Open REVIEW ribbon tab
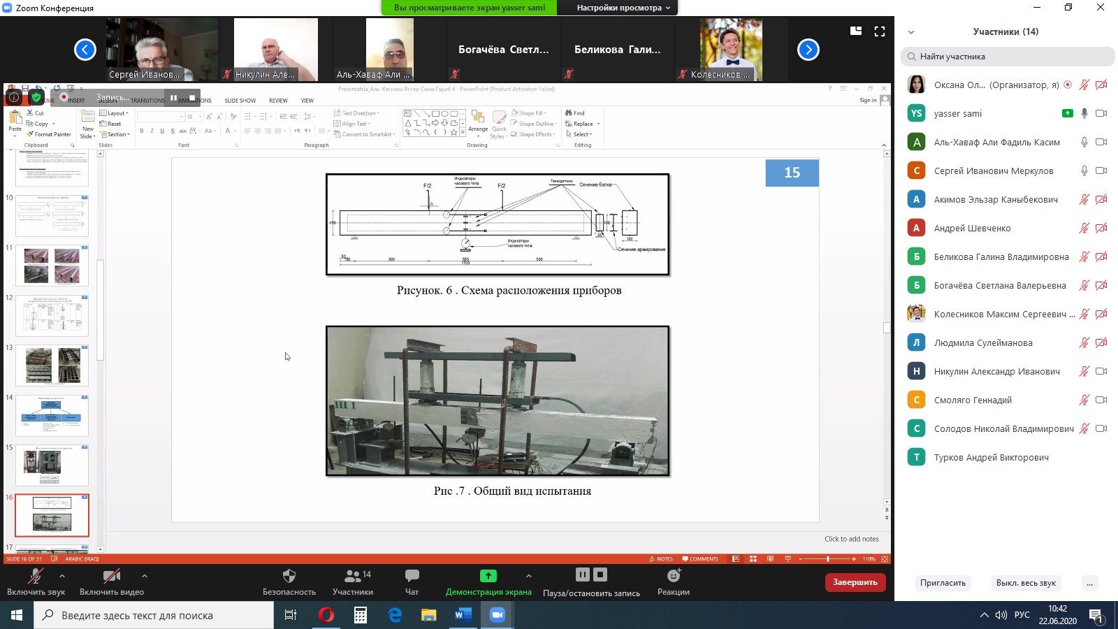 pos(278,101)
